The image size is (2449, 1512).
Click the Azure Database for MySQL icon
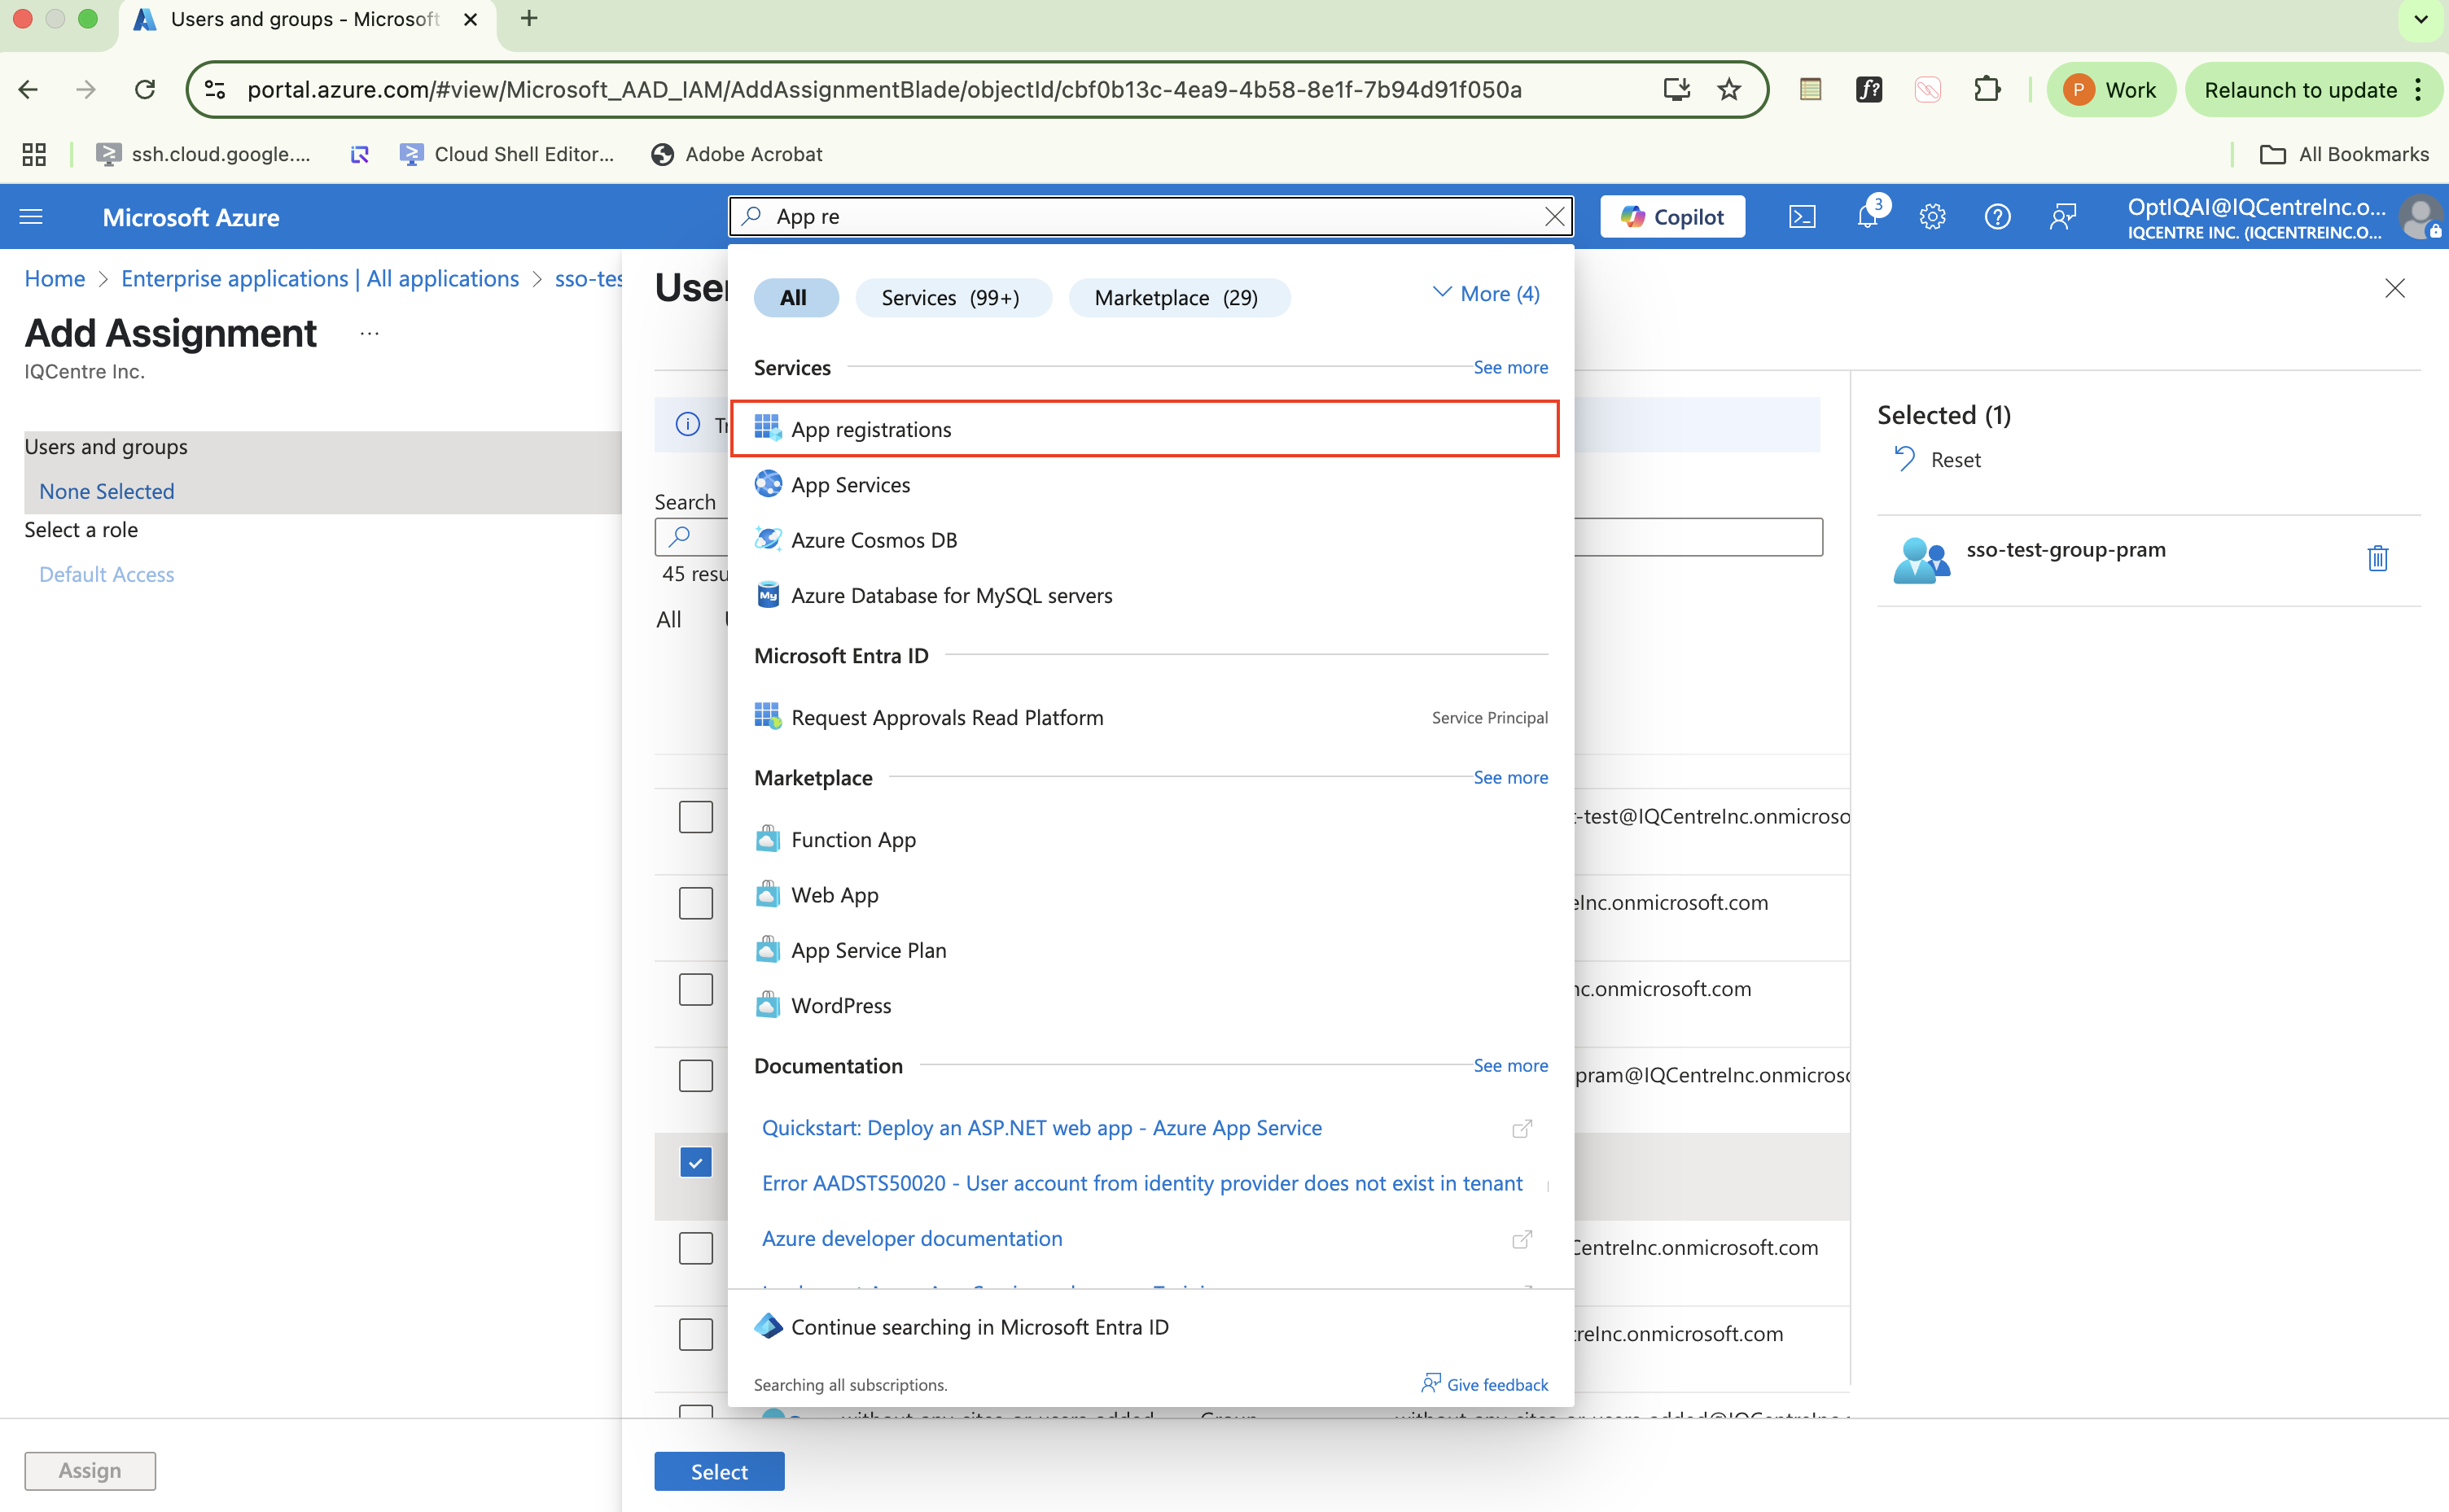[767, 595]
